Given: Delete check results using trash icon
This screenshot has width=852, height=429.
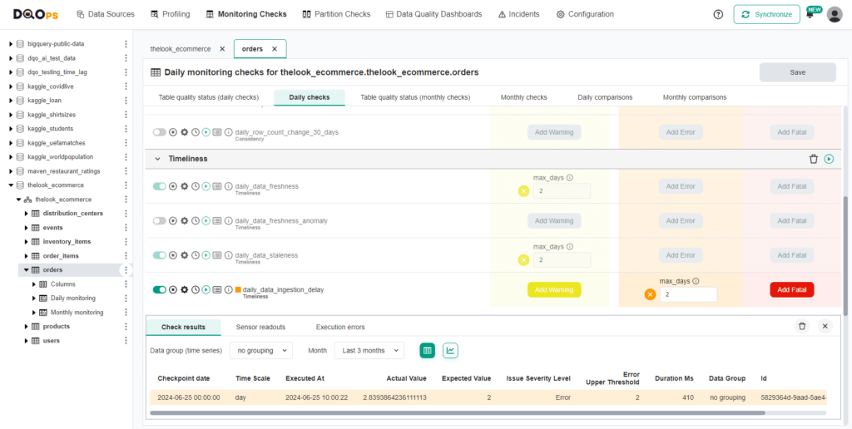Looking at the screenshot, I should (x=801, y=327).
